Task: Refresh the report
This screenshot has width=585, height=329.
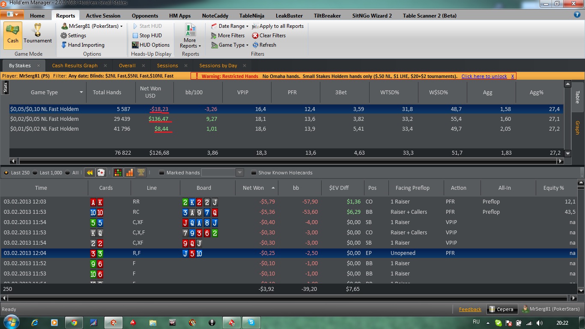Action: click(x=264, y=45)
